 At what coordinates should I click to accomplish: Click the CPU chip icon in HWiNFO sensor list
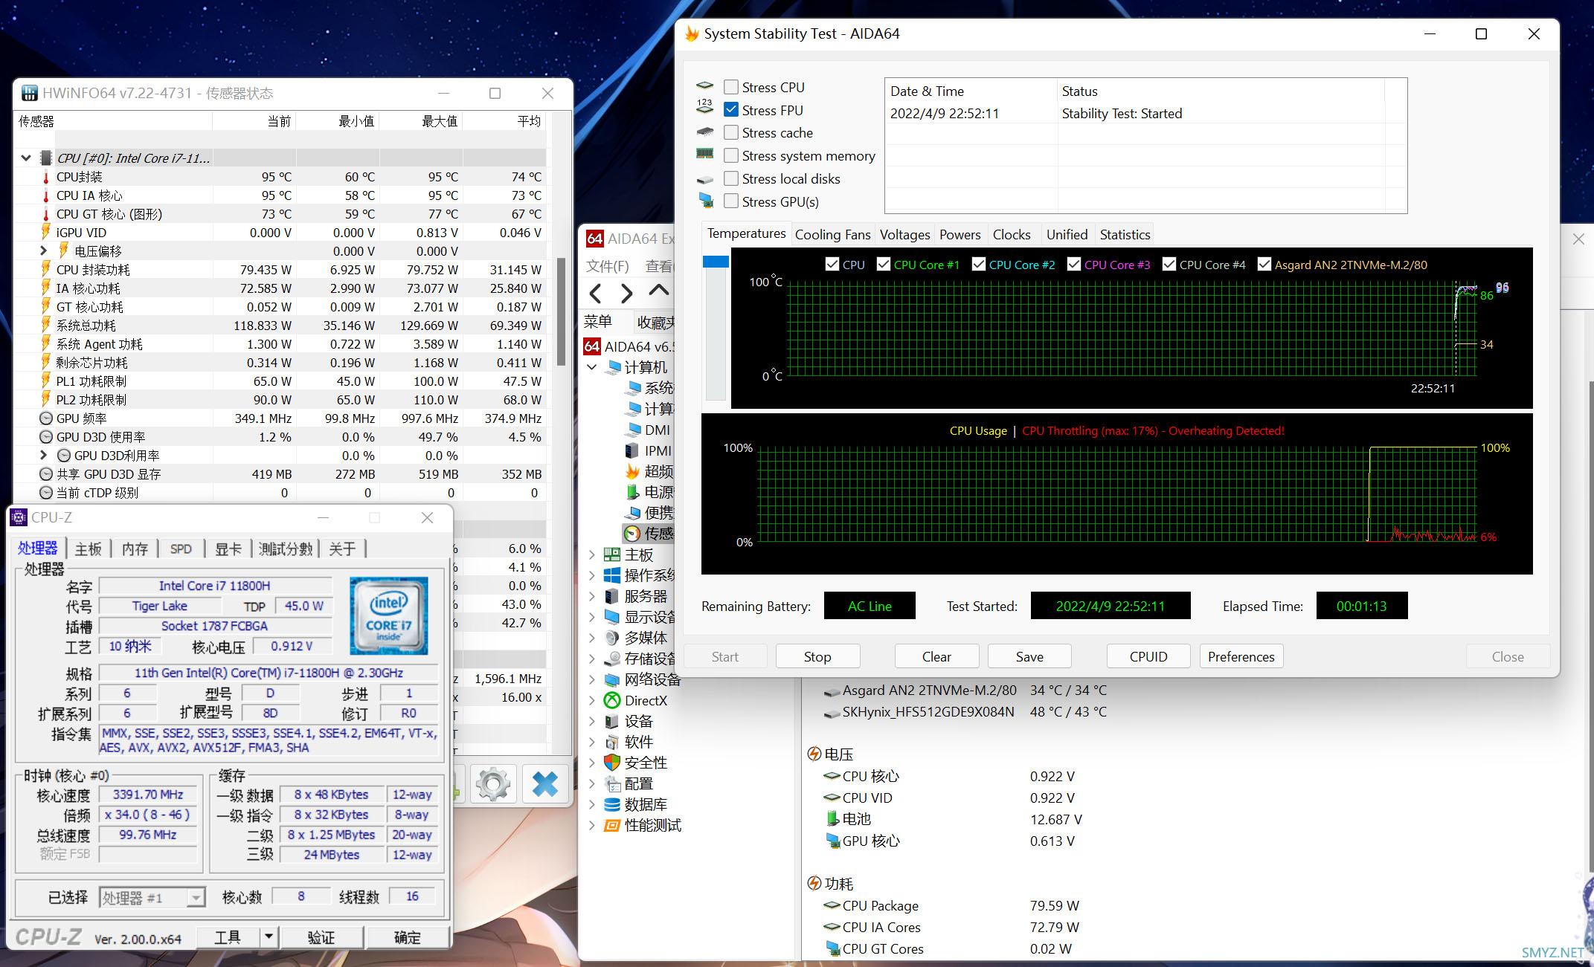point(46,158)
